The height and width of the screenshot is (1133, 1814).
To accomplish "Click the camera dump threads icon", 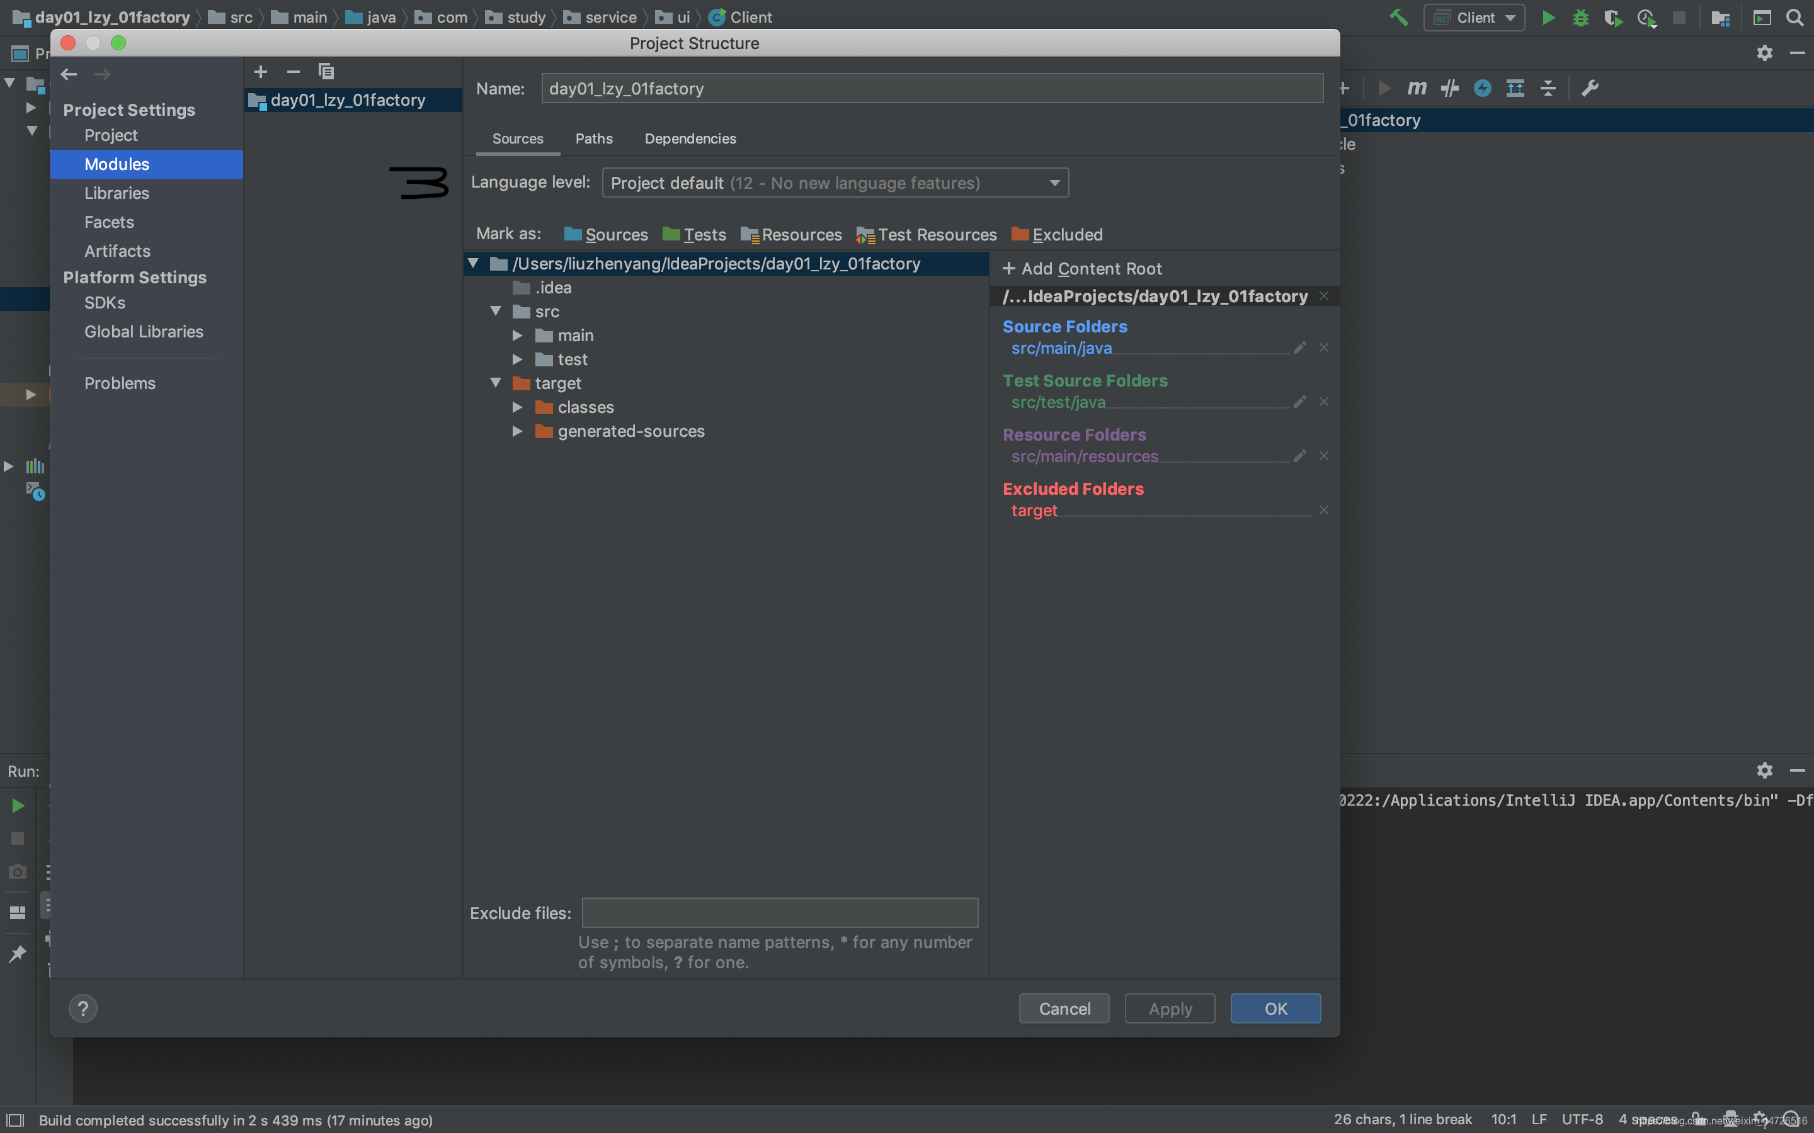I will pyautogui.click(x=17, y=872).
